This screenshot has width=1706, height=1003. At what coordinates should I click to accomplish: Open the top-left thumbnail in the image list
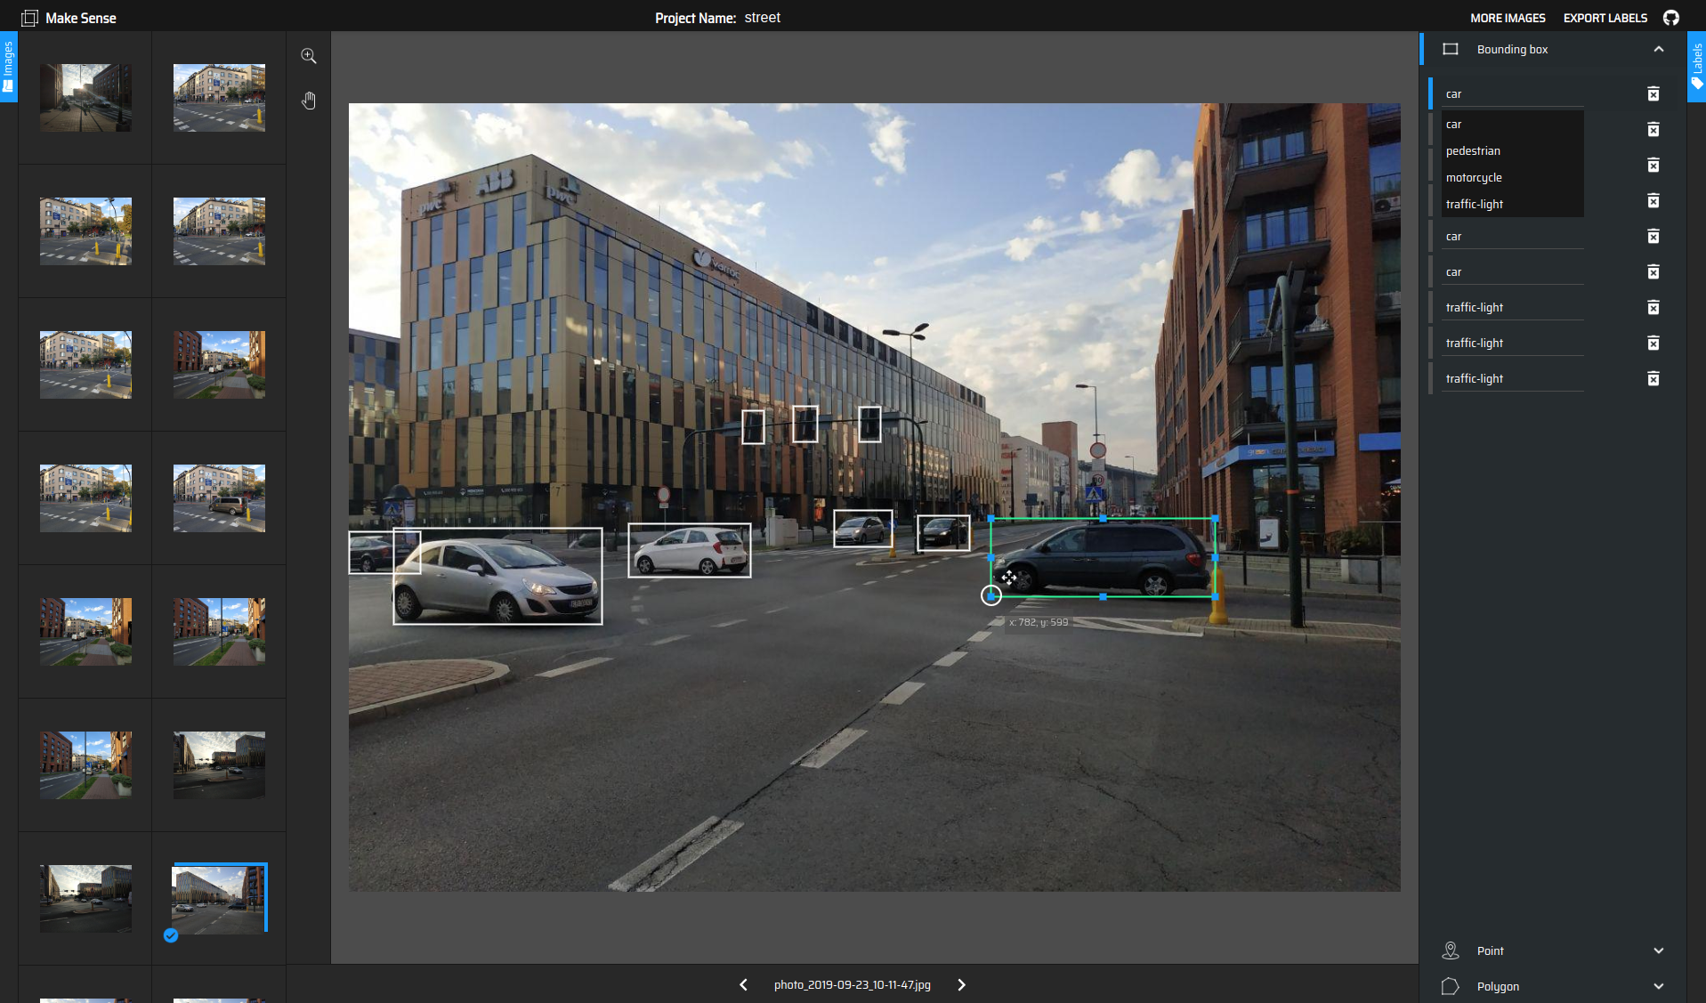coord(85,98)
